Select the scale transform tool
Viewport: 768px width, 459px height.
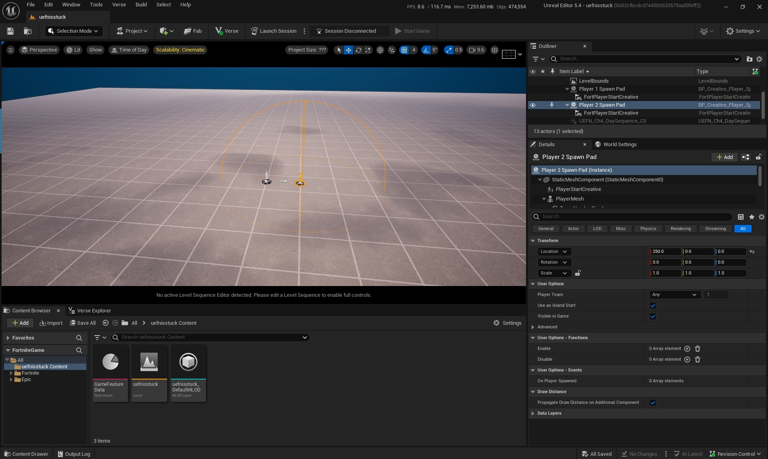click(x=368, y=50)
